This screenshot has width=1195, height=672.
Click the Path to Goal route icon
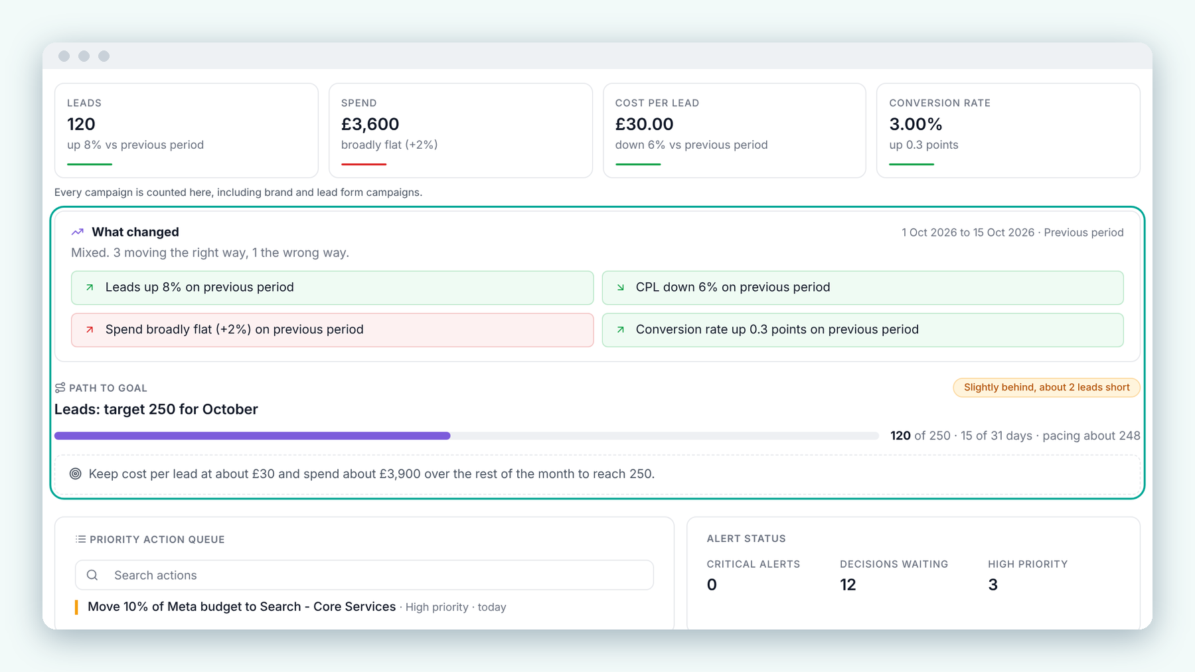tap(60, 388)
